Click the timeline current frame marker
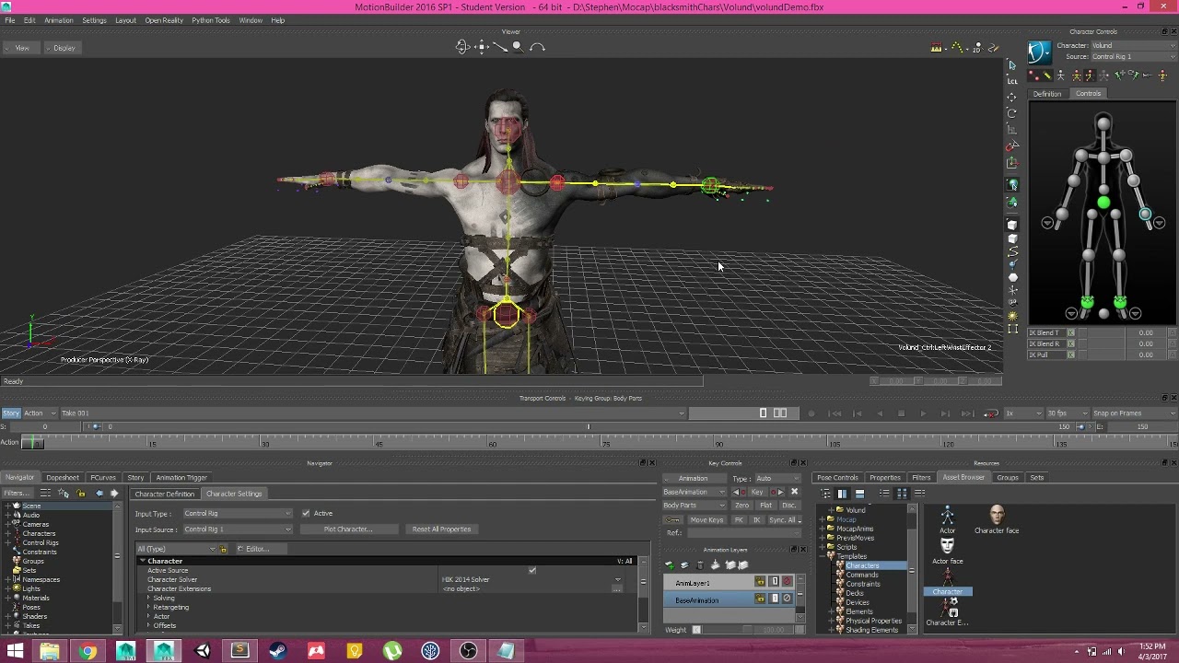 pos(32,443)
